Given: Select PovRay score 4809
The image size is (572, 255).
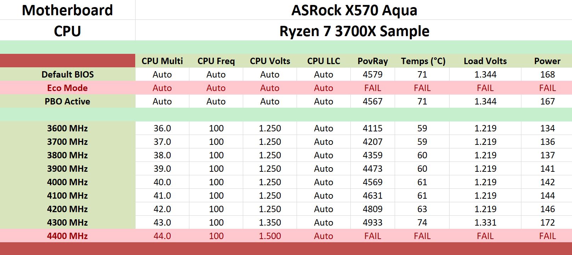Looking at the screenshot, I should point(373,209).
